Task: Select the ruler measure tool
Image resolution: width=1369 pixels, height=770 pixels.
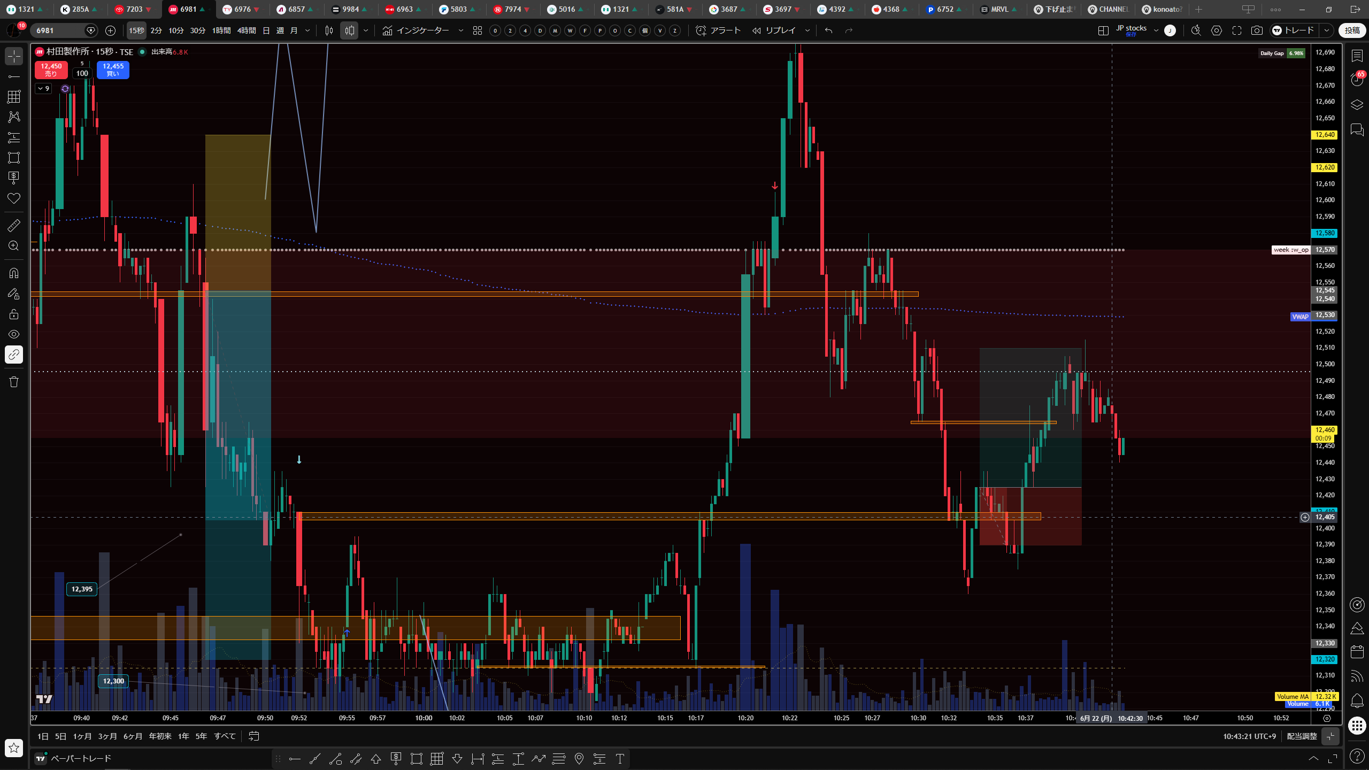Action: [x=14, y=225]
